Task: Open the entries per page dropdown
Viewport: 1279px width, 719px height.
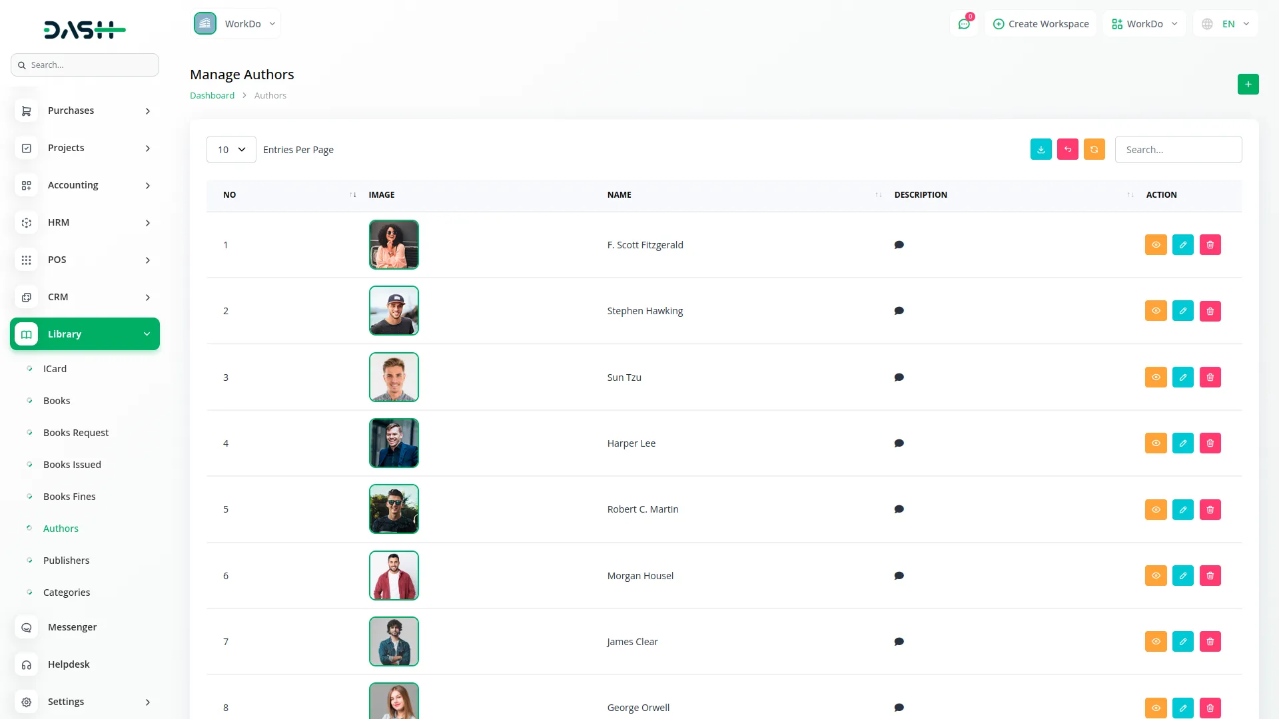Action: [x=231, y=150]
